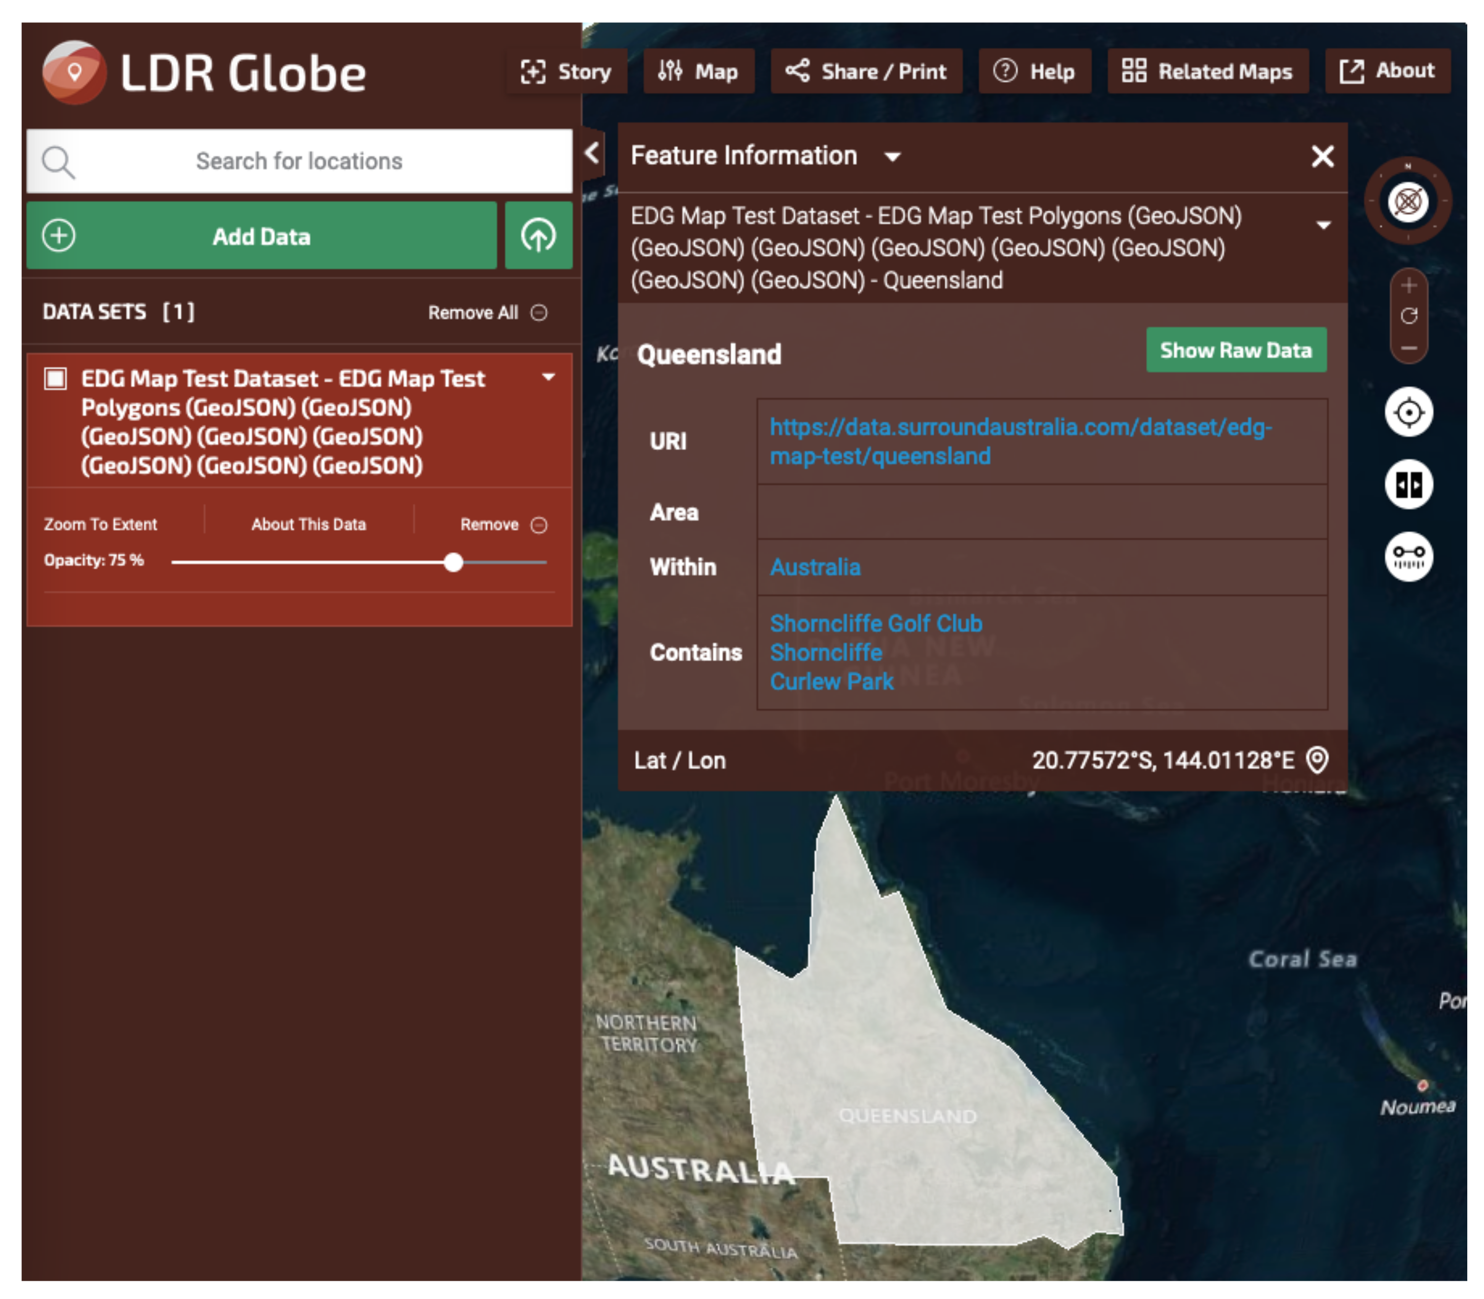Screen dimensions: 1484x1299
Task: Open the Share / Print menu
Action: point(866,71)
